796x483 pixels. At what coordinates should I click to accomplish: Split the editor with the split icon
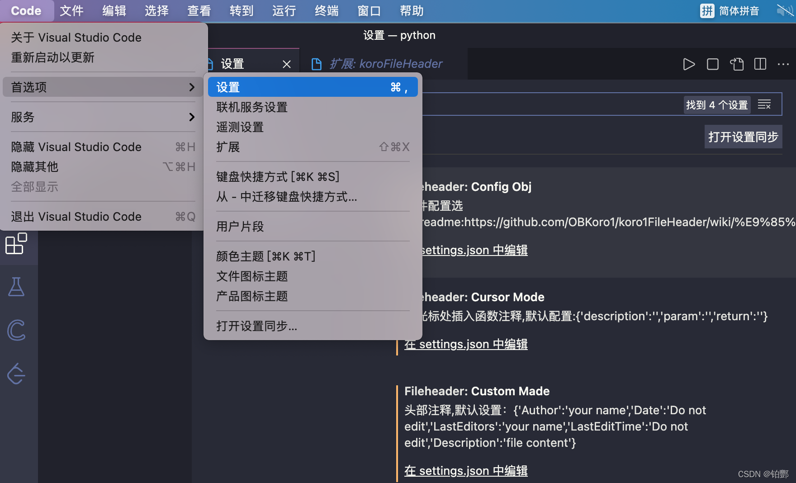pyautogui.click(x=760, y=64)
